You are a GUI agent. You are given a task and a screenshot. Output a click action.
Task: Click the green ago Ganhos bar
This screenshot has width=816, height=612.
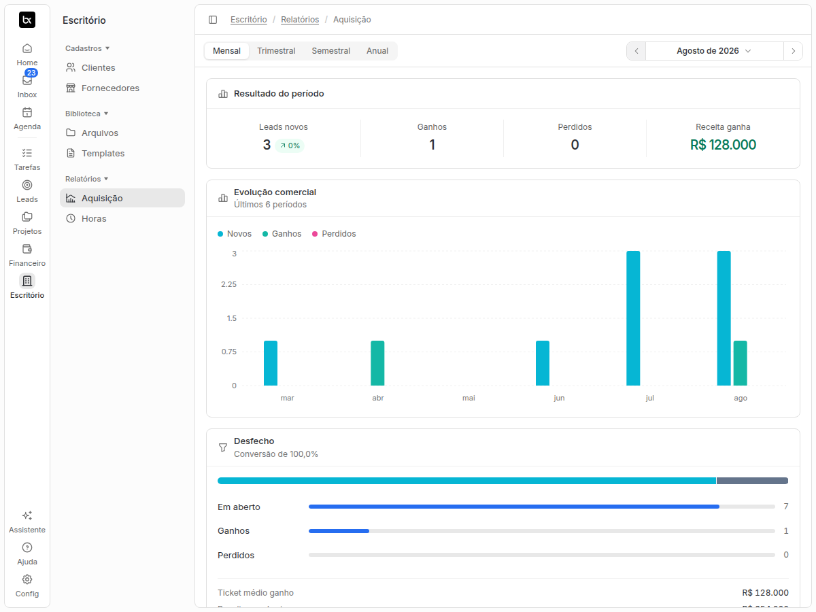click(741, 363)
